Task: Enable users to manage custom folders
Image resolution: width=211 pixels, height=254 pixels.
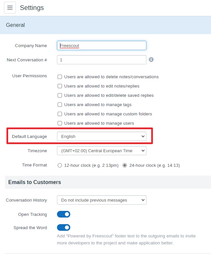Action: 60,114
